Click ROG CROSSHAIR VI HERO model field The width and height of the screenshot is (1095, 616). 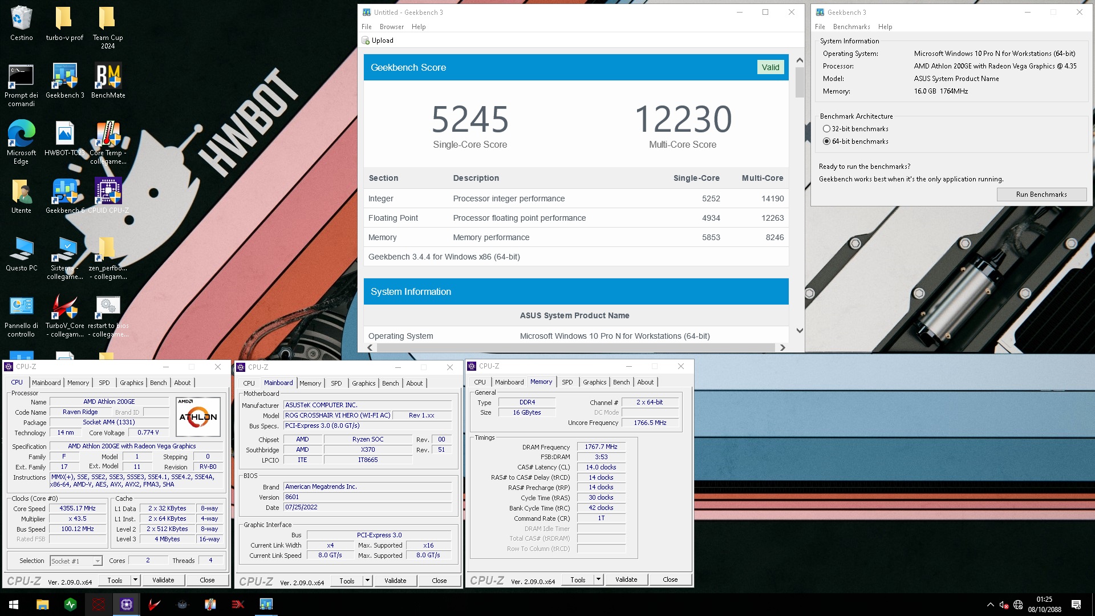pyautogui.click(x=338, y=415)
